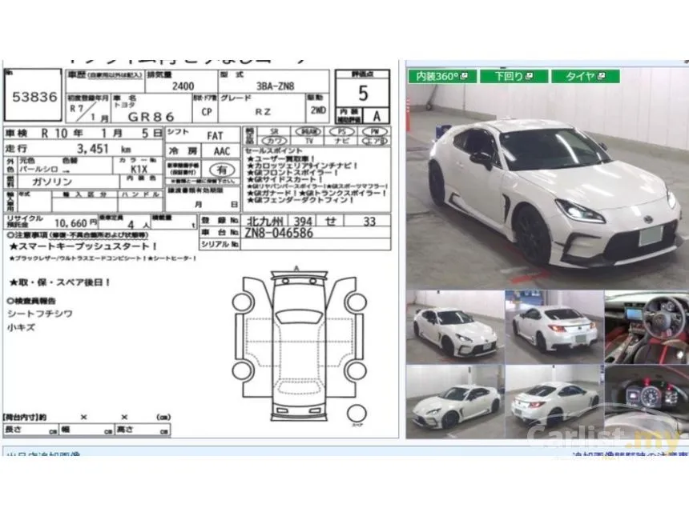Screen dimensions: 689x516
Task: Click the registration region 北九州
Action: (264, 221)
